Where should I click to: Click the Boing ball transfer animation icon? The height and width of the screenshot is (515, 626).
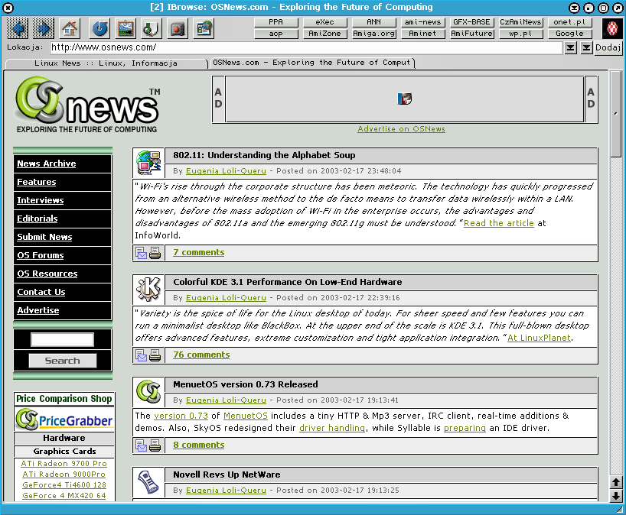pos(612,28)
